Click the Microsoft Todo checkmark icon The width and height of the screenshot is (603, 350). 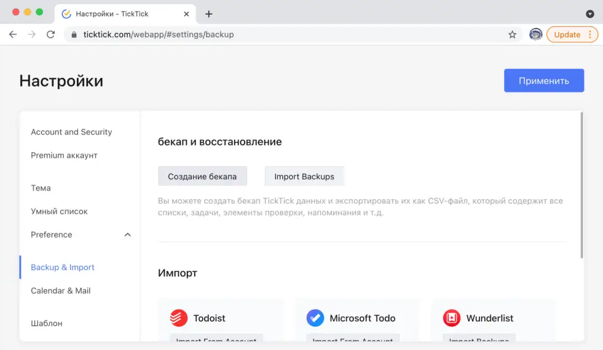315,318
